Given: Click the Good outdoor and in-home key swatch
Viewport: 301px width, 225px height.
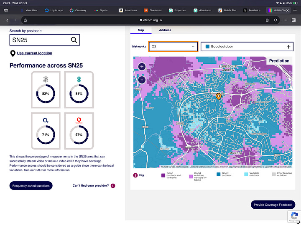Looking at the screenshot, I should pyautogui.click(x=163, y=175).
